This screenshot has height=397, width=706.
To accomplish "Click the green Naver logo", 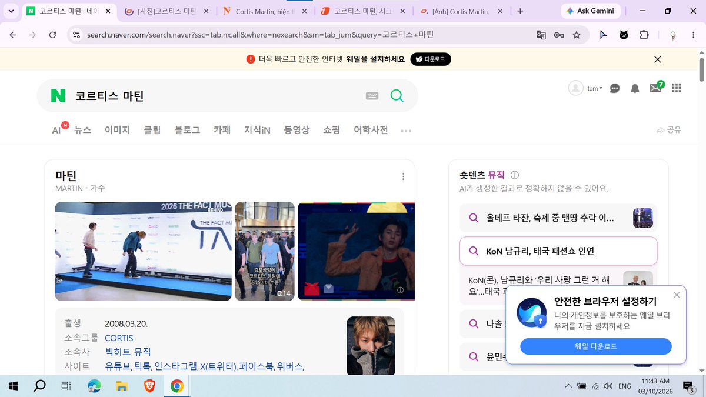I will tap(58, 96).
